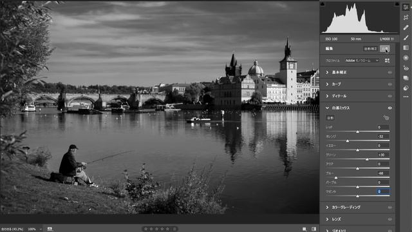The width and height of the screenshot is (412, 232).
Task: Toggle visibility of the ディテール panel
Action: pyautogui.click(x=390, y=96)
